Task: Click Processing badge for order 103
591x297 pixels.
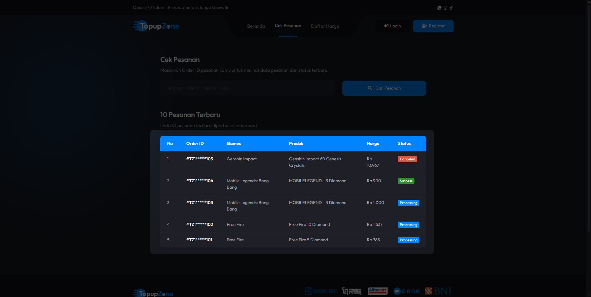Action: pos(409,203)
